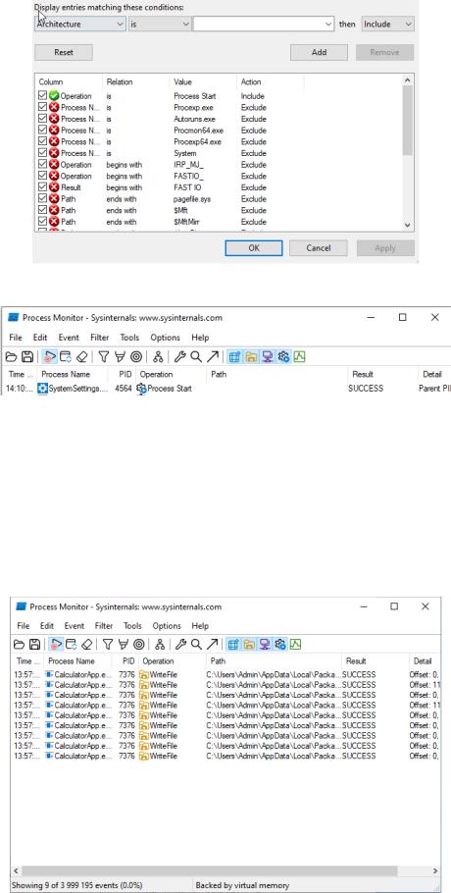Toggle file system activity icon in CalculatorApp window
The image size is (451, 893).
pos(248,644)
